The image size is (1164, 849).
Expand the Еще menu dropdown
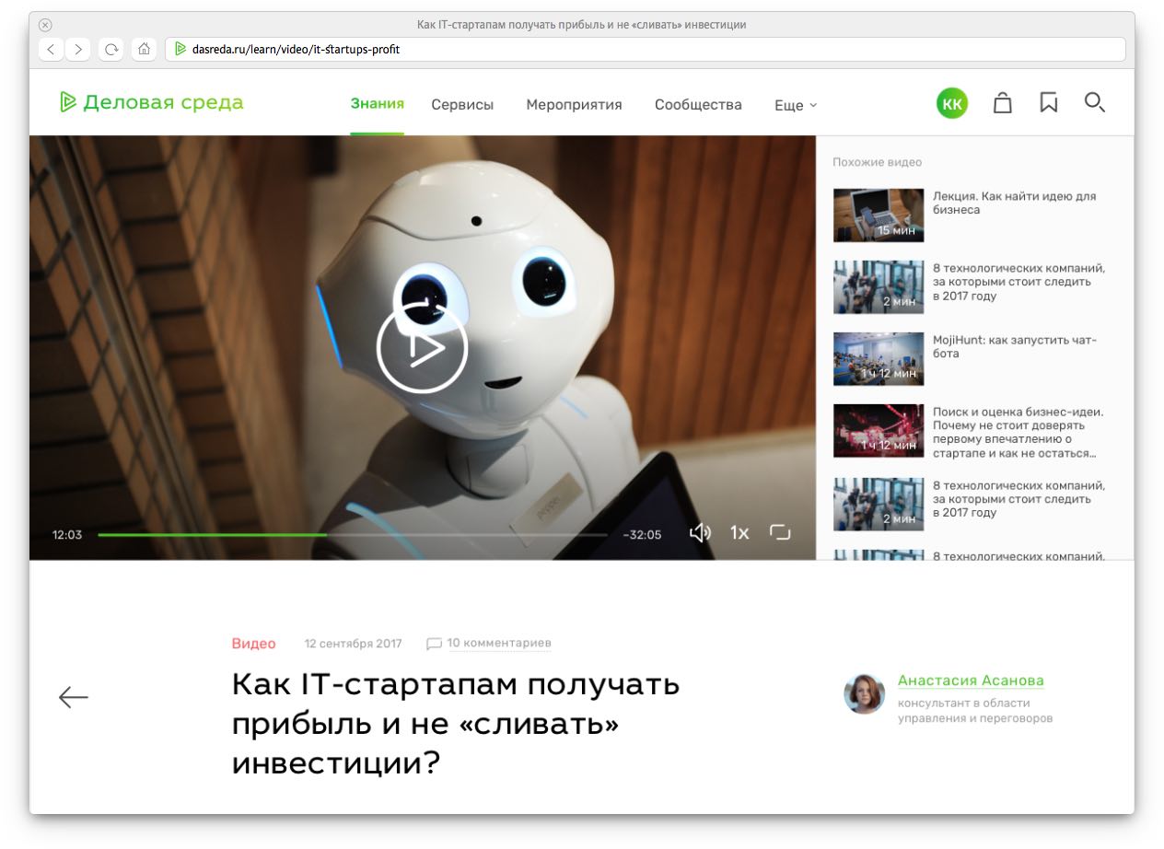[x=796, y=105]
